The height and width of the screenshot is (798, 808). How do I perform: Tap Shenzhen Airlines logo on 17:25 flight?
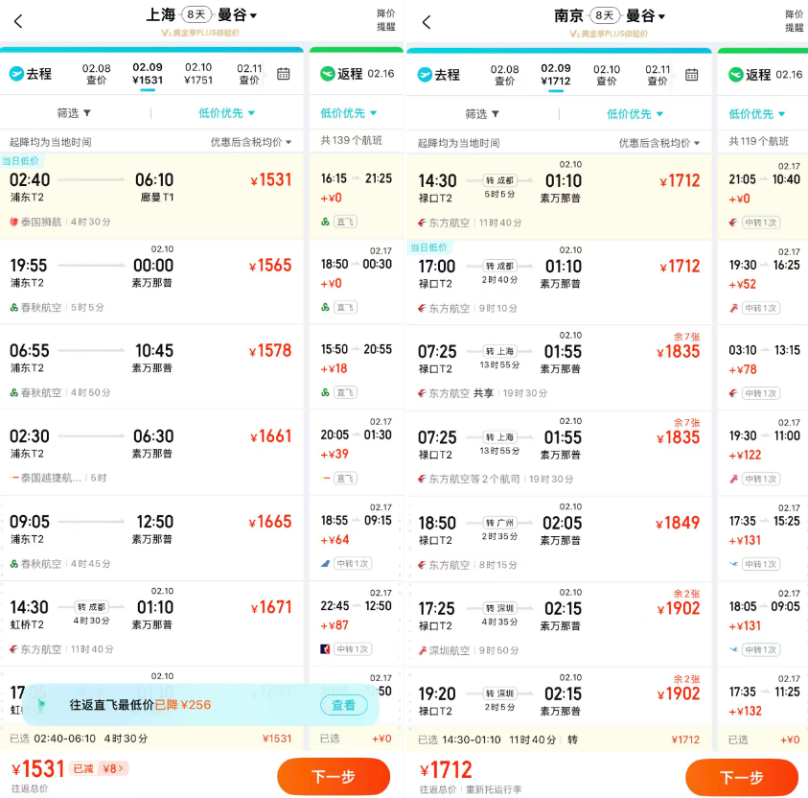pyautogui.click(x=422, y=650)
